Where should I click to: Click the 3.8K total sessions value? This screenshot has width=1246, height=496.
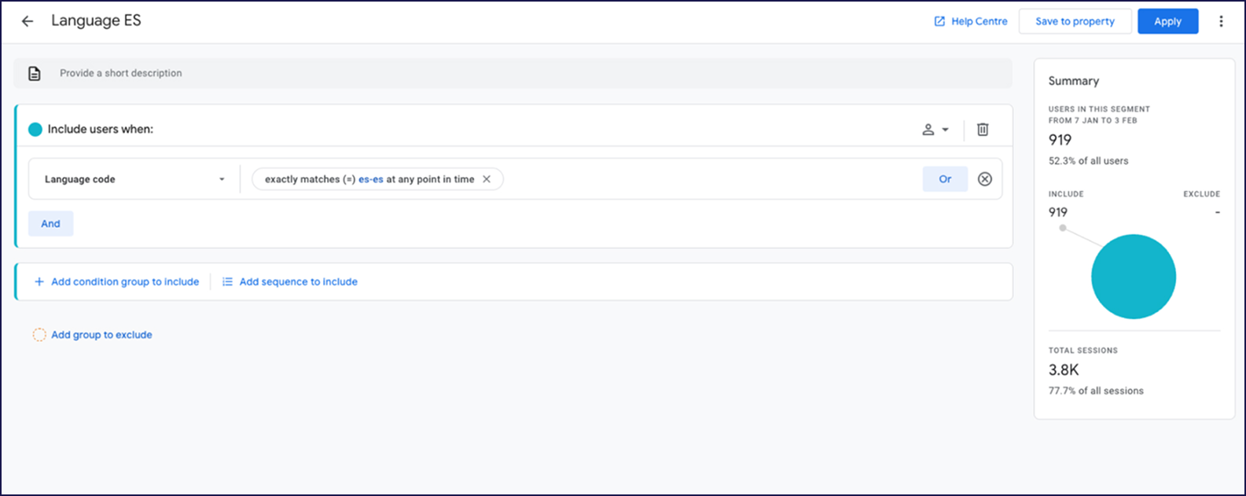tap(1064, 370)
